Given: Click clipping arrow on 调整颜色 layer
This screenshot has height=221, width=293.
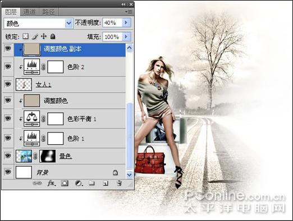Looking at the screenshot, I should [x=21, y=100].
